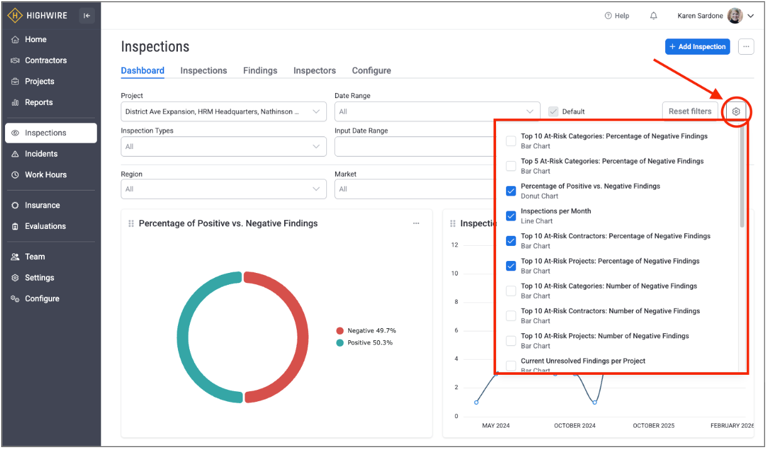The width and height of the screenshot is (767, 449).
Task: Open the Inspectors tab
Action: tap(314, 70)
